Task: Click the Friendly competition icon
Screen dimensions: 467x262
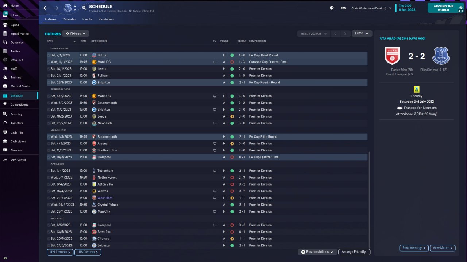Action: point(416,89)
